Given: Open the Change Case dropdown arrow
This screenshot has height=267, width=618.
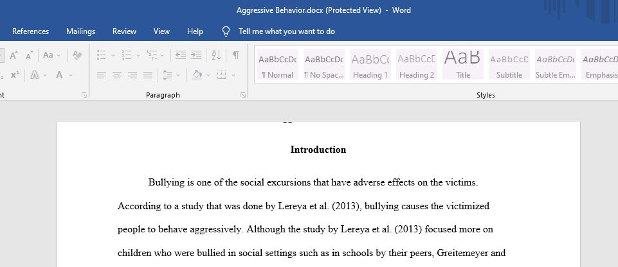Looking at the screenshot, I should (x=59, y=55).
